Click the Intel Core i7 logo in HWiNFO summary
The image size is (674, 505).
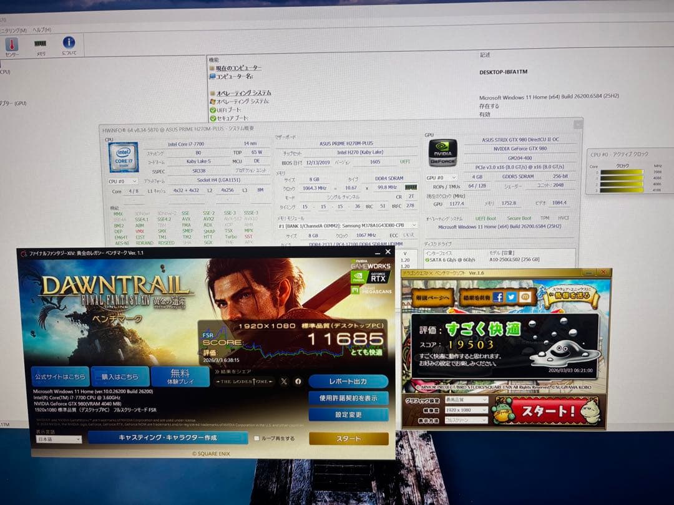[x=124, y=157]
